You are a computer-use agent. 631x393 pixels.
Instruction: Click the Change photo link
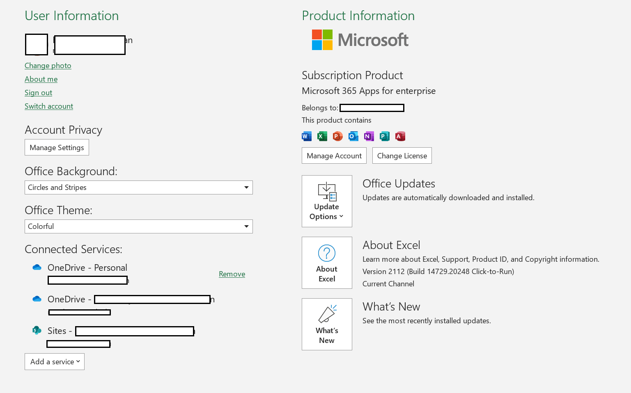tap(48, 66)
